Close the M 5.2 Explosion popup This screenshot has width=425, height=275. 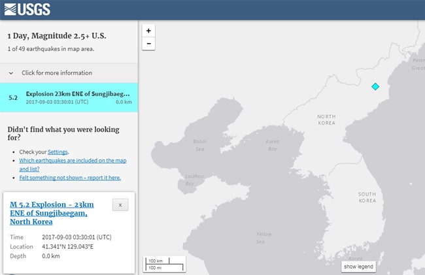point(120,205)
